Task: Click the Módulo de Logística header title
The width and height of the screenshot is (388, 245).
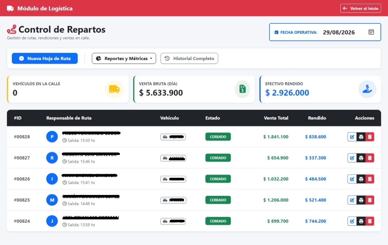Action: [x=45, y=8]
